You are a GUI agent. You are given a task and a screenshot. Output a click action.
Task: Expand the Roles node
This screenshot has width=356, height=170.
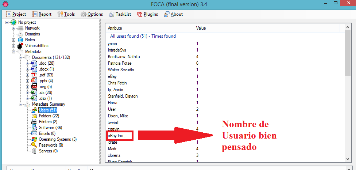(14, 40)
